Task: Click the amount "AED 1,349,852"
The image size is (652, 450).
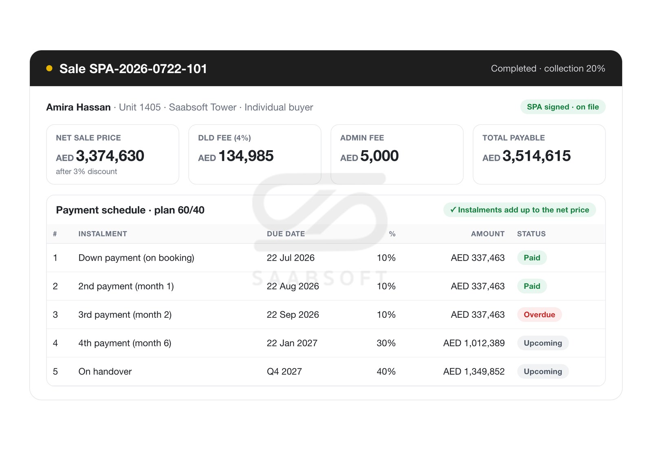Action: (474, 372)
